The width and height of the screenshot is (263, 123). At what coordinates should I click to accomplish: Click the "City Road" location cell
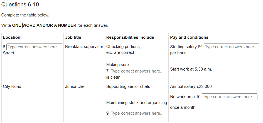(12, 86)
